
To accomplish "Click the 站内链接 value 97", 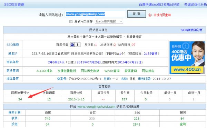I will [x=134, y=45].
